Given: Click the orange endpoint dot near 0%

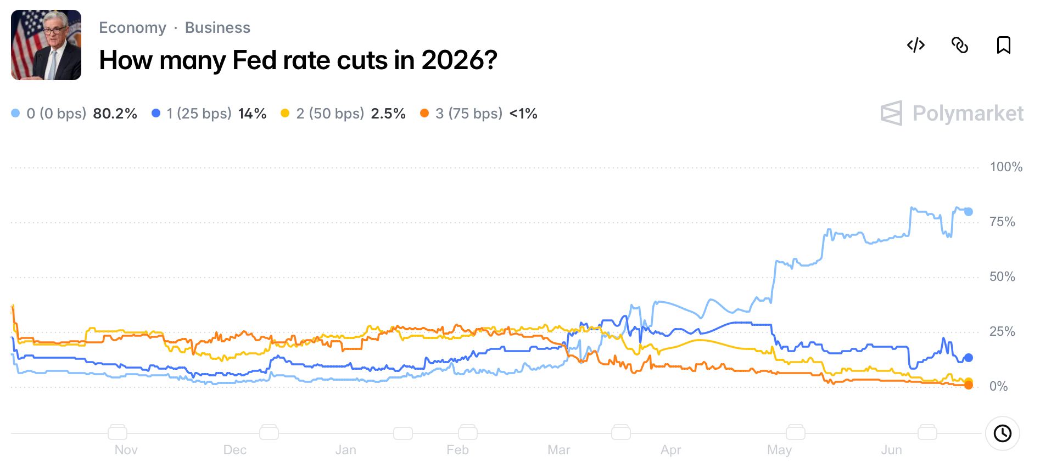Looking at the screenshot, I should click(x=969, y=385).
